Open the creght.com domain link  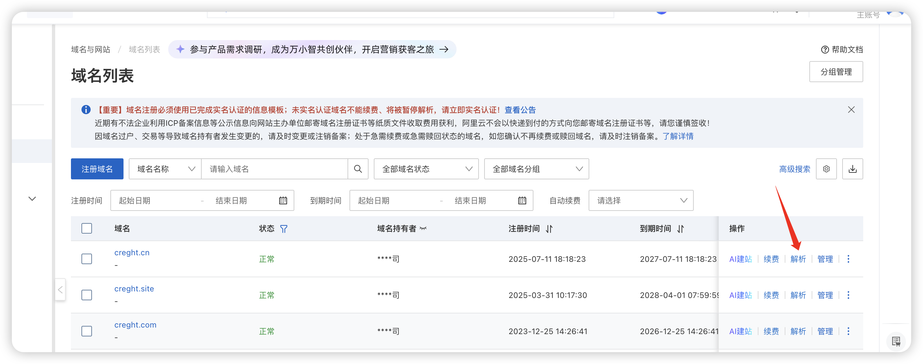135,325
